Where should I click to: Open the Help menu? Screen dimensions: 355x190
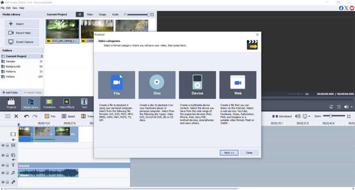pyautogui.click(x=21, y=8)
